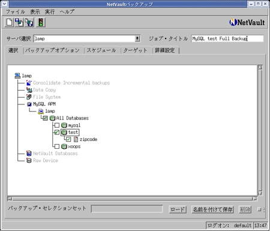Click the ジョブ・タイトル input field
Viewport: 270px width, 231px height.
coord(227,38)
